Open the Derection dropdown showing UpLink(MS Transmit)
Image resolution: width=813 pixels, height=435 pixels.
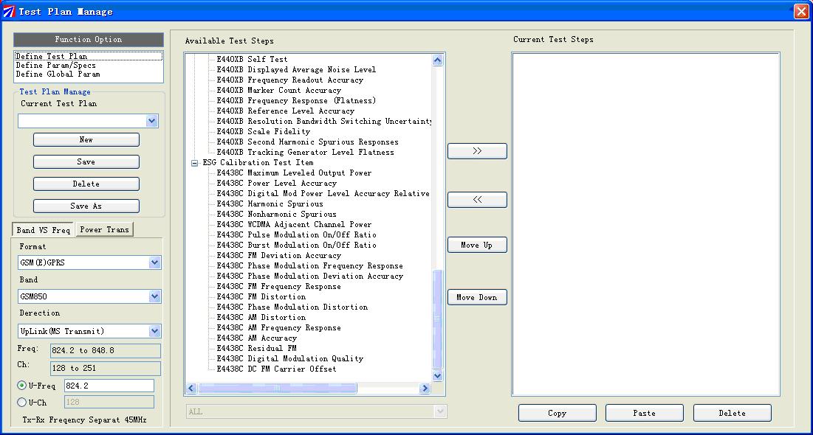(154, 331)
